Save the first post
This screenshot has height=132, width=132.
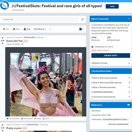point(46,119)
